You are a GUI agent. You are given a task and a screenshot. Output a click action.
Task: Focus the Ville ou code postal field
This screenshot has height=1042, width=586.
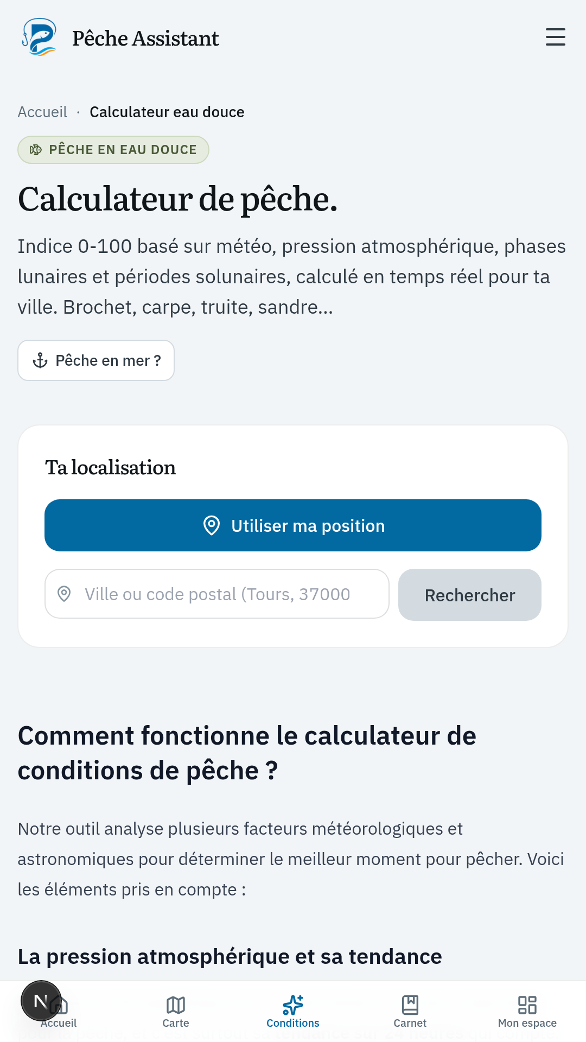pyautogui.click(x=217, y=594)
